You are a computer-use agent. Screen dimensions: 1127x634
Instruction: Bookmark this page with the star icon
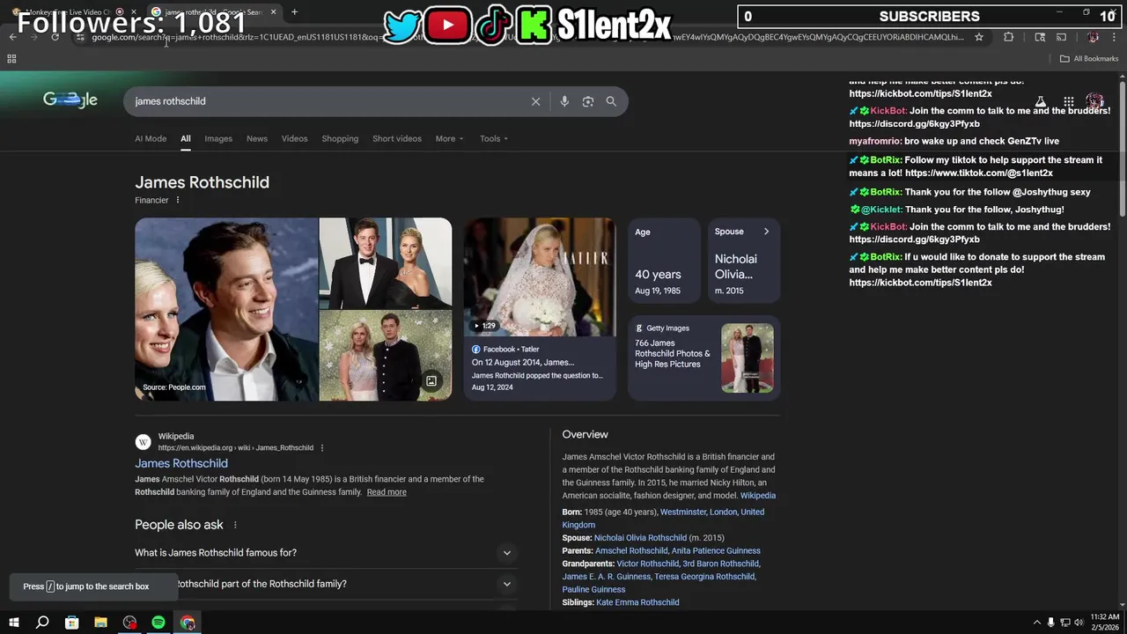[979, 37]
